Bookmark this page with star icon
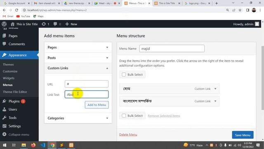The image size is (264, 149). [240, 10]
